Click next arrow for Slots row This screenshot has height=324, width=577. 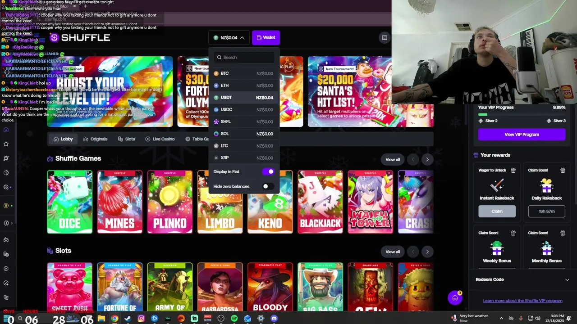click(427, 252)
